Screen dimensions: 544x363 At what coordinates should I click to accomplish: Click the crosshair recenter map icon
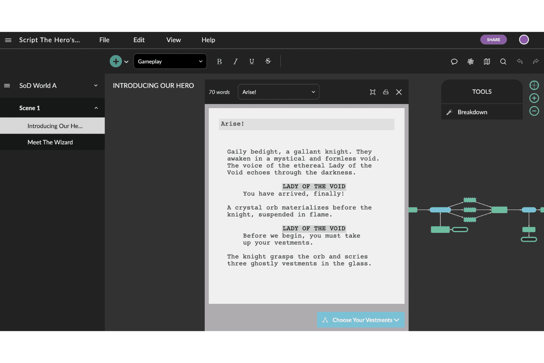point(534,85)
